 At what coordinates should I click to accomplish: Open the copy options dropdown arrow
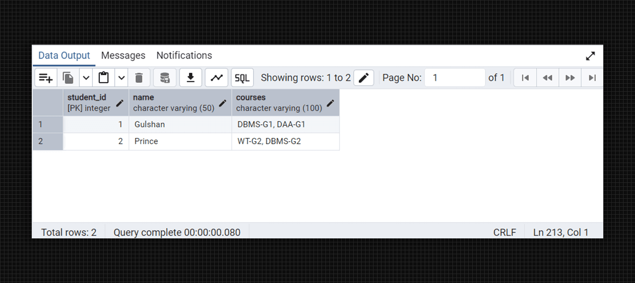pos(86,78)
